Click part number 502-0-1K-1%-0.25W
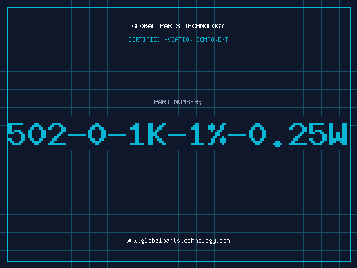 [177, 134]
